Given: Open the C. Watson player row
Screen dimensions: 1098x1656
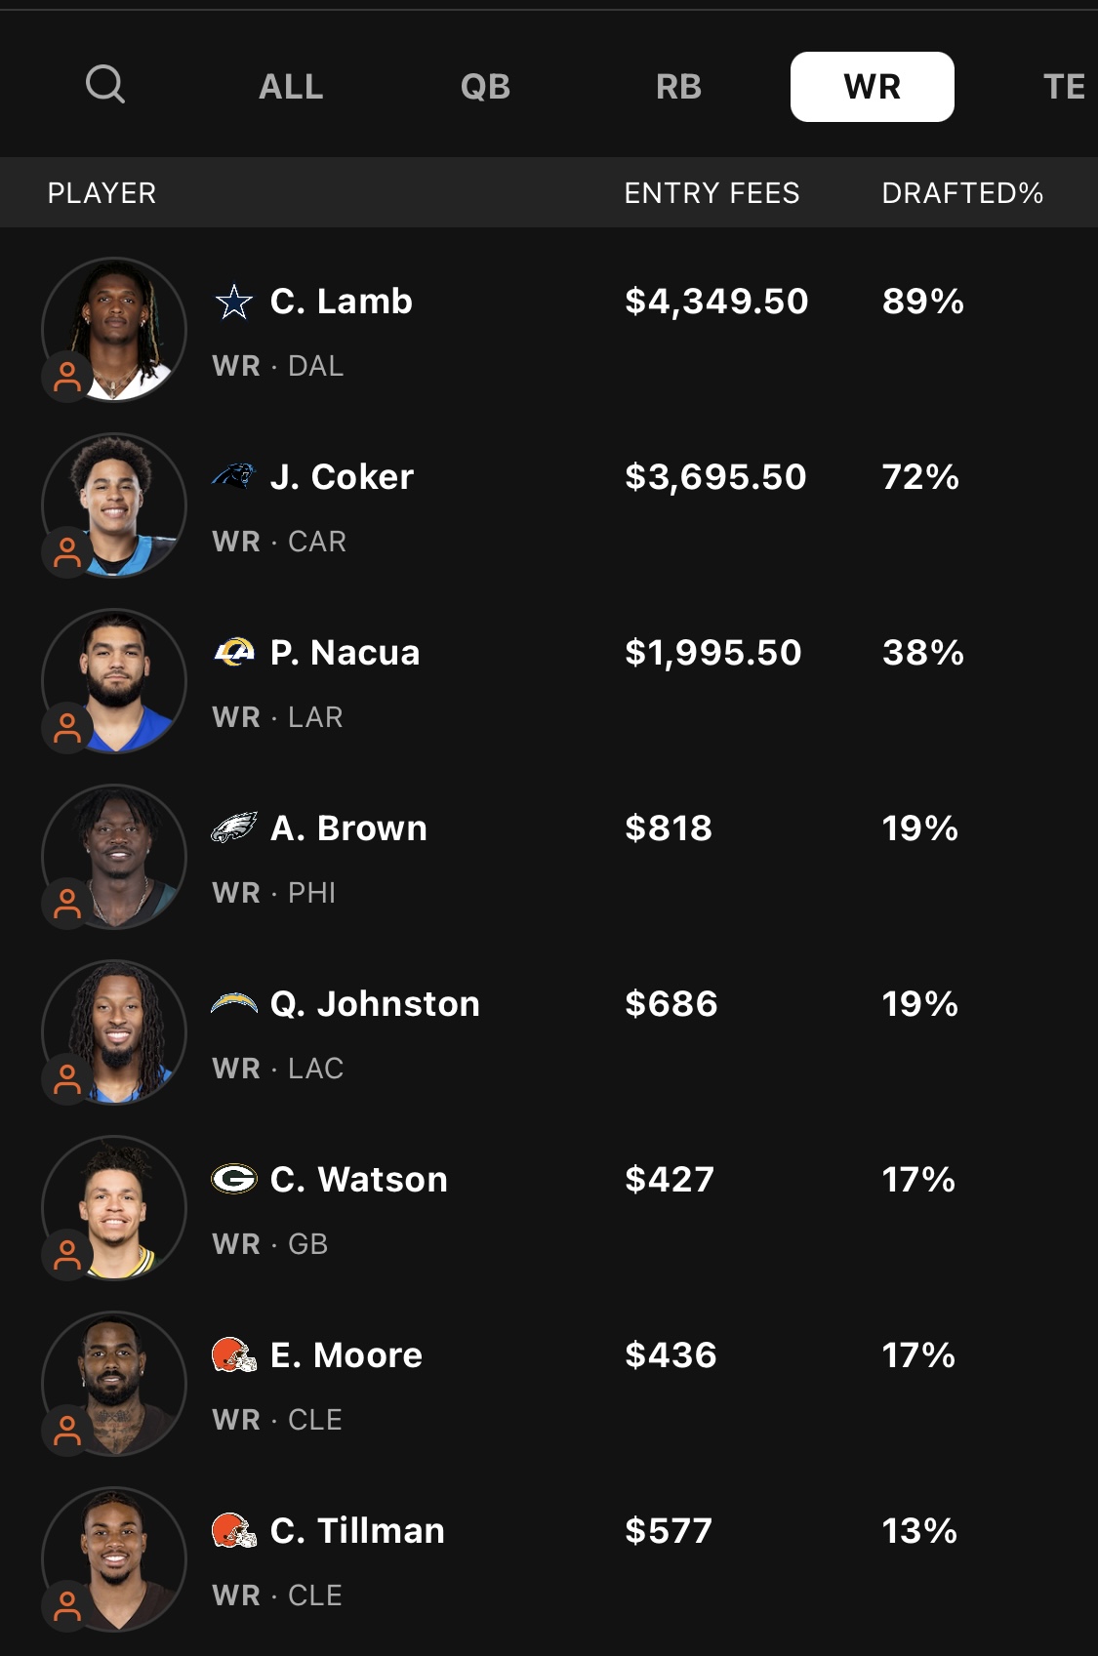Looking at the screenshot, I should 549,1208.
